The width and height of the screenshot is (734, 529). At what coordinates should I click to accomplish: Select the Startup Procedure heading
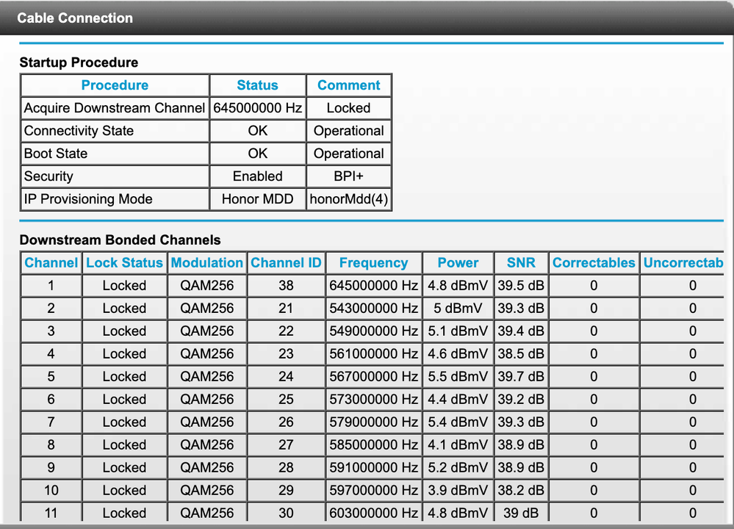79,62
